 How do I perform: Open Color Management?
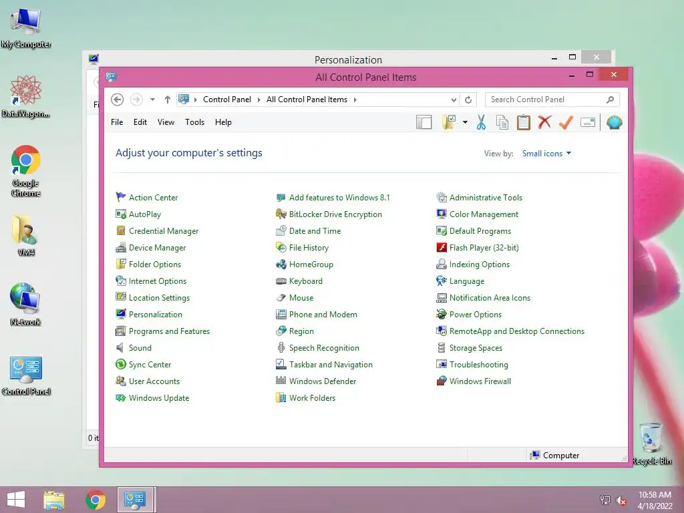pos(478,214)
